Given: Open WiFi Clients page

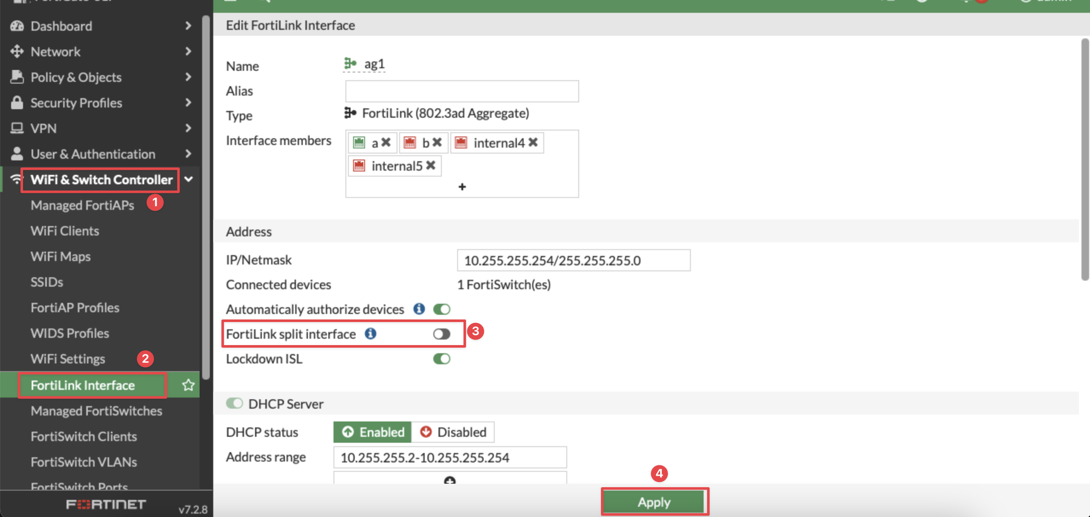Looking at the screenshot, I should coord(65,231).
